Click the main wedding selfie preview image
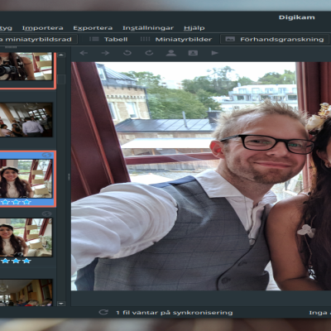Image resolution: width=331 pixels, height=331 pixels. point(201,176)
